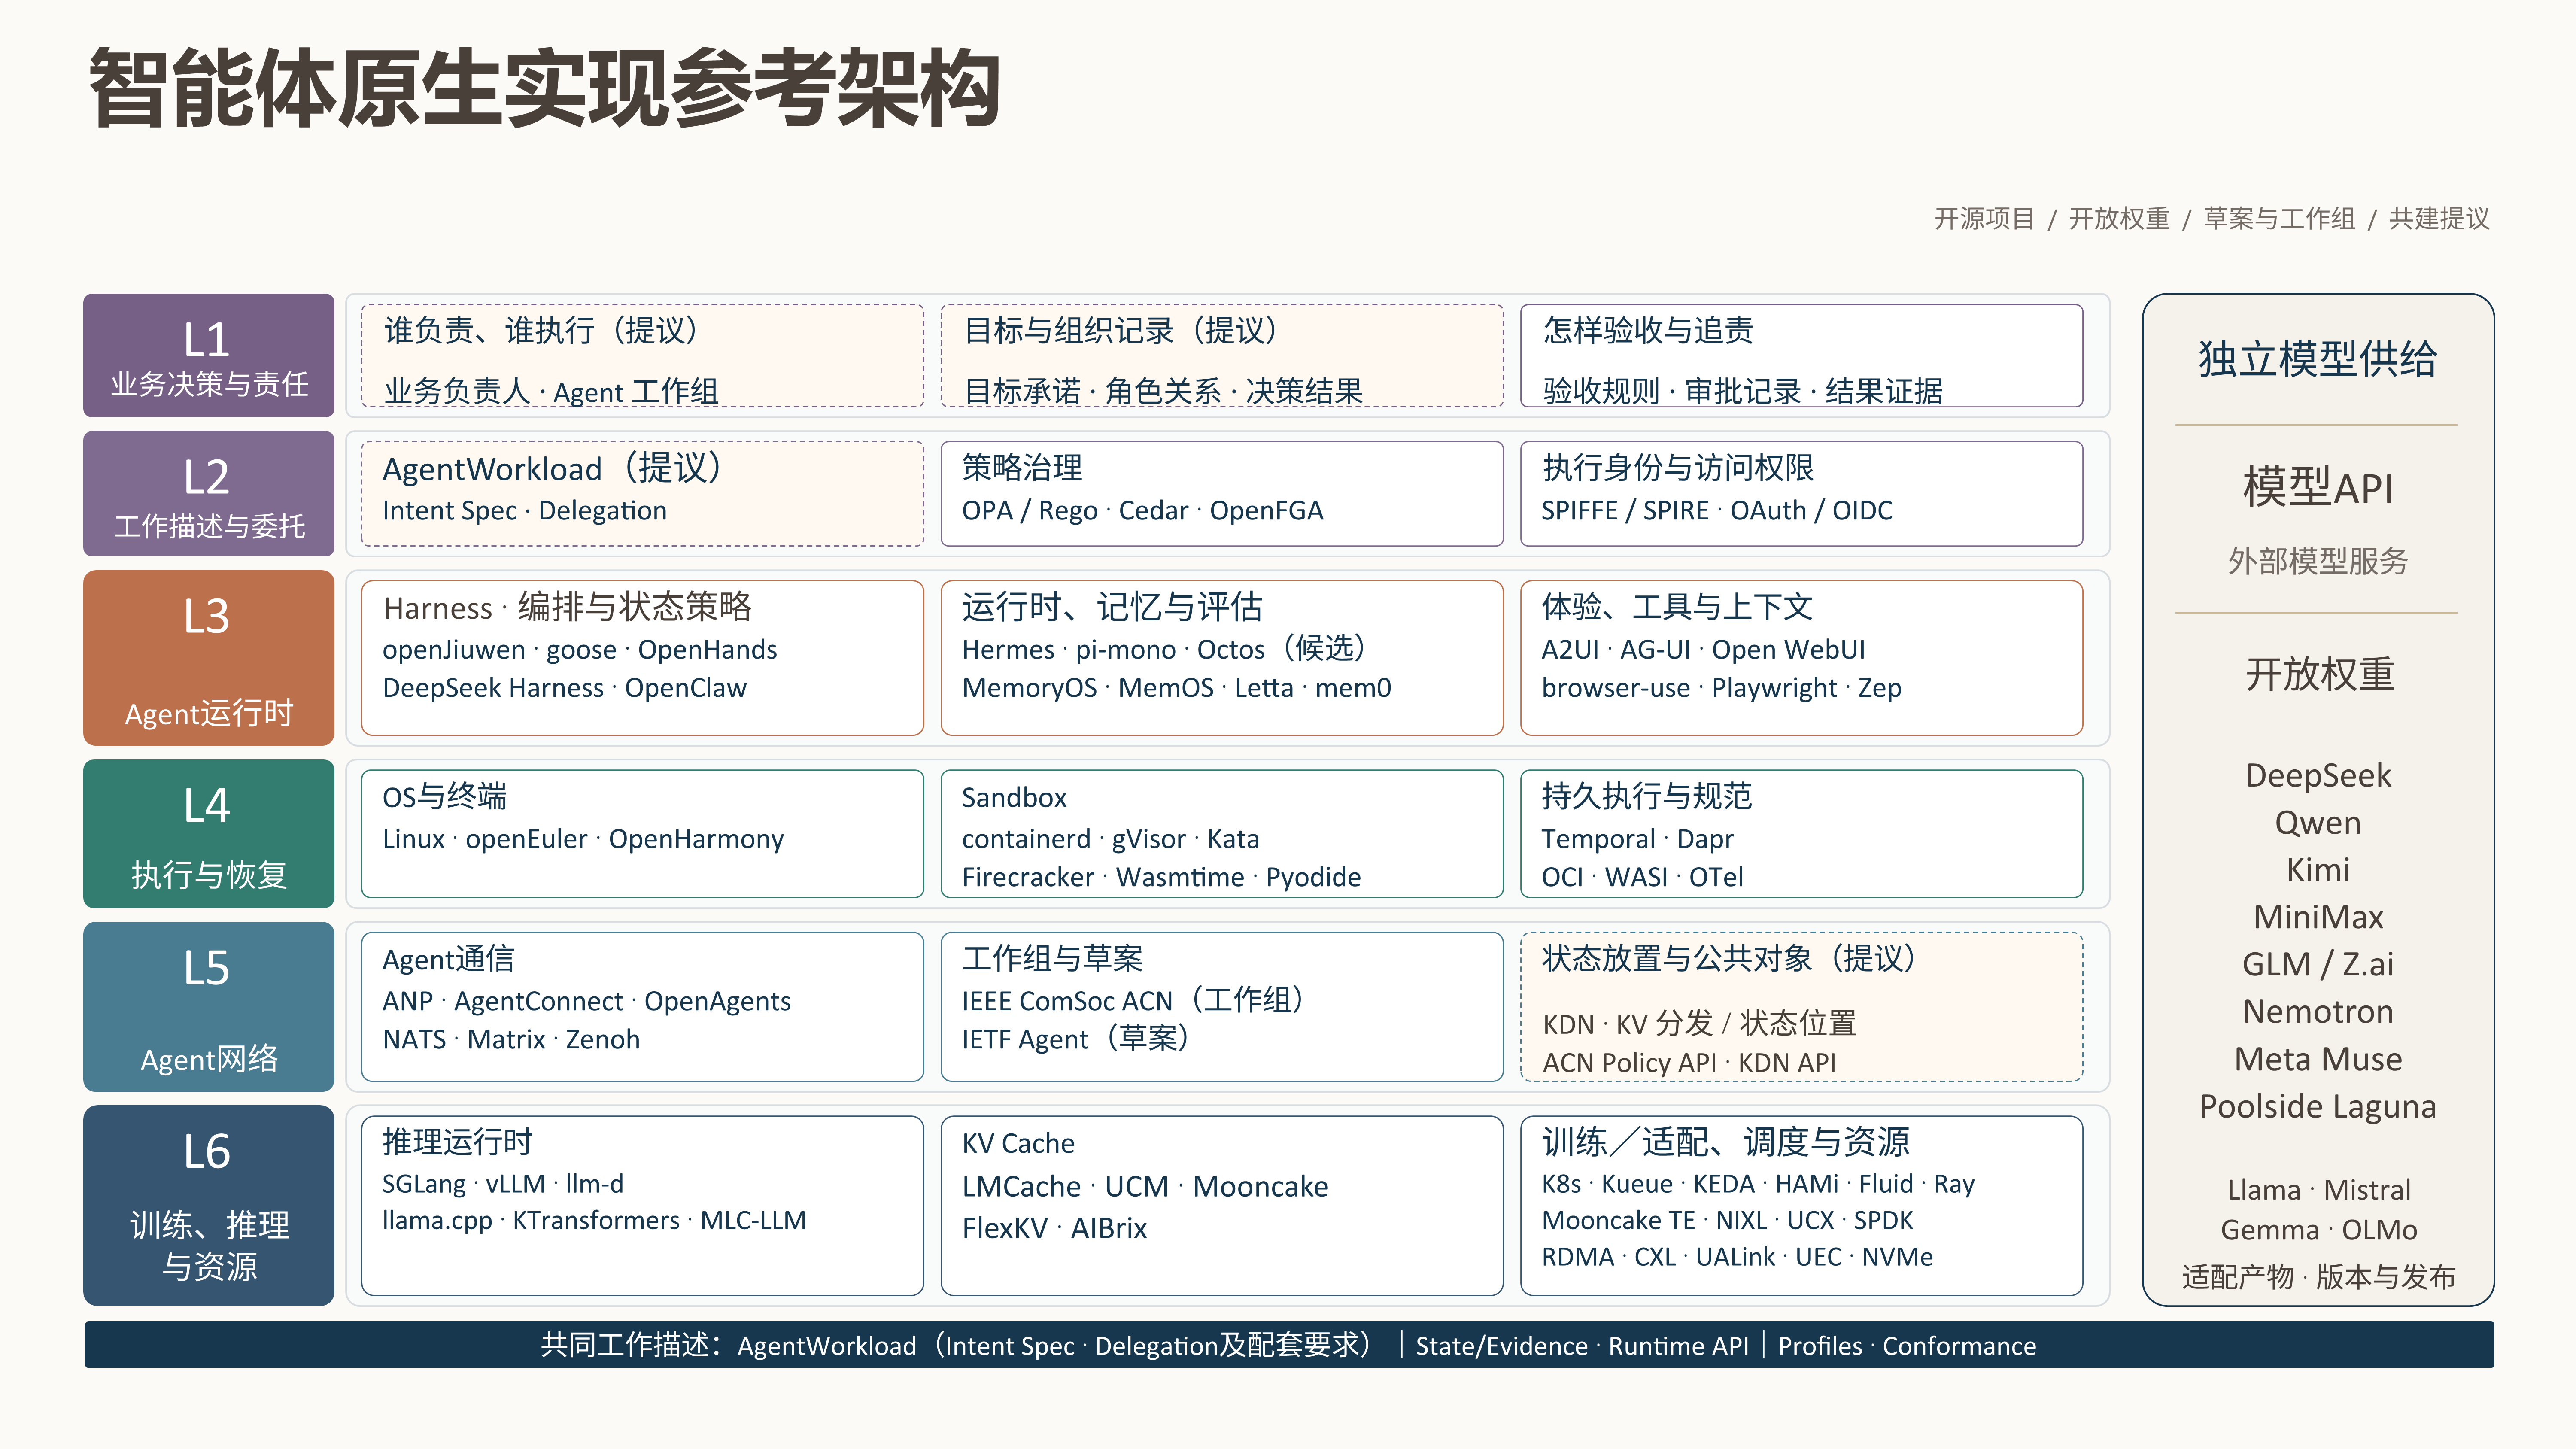
Task: Click the line RDMA · CXL · UALink · UEC · NVMe
Action: point(1737,1257)
